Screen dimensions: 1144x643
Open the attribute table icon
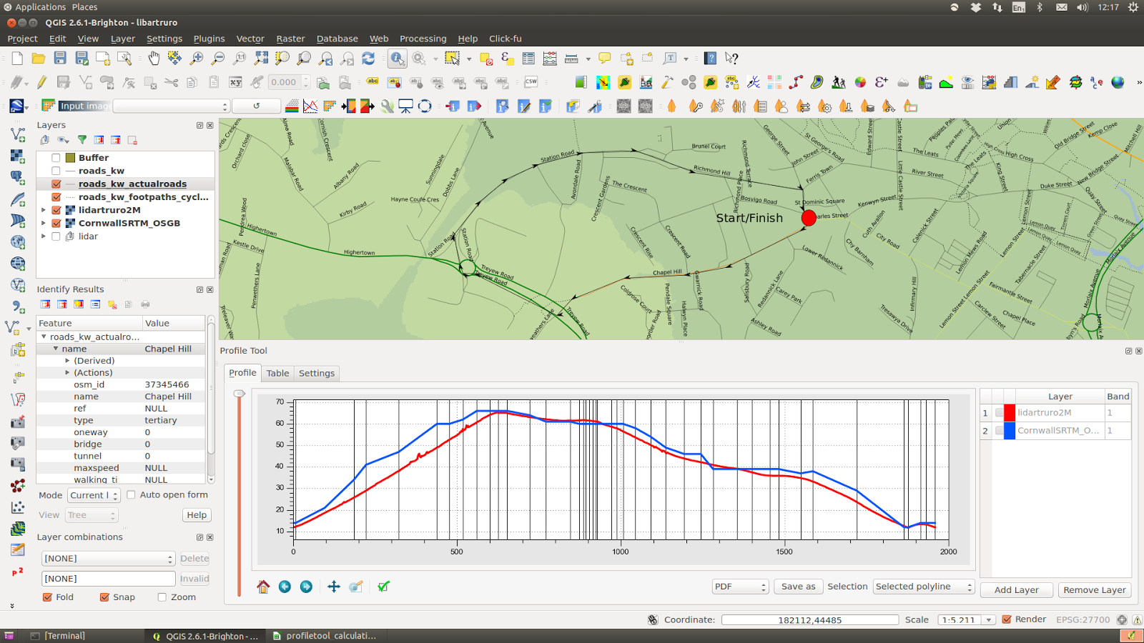coord(528,59)
